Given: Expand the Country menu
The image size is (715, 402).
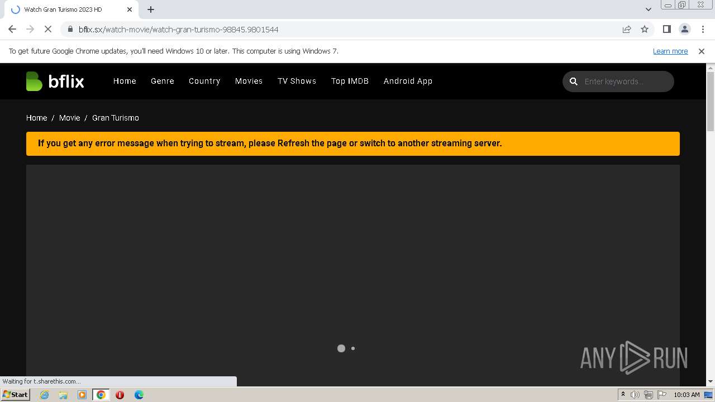Looking at the screenshot, I should click(204, 81).
